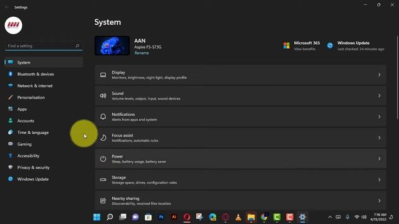Viewport: 399px width, 224px height.
Task: Open Windows Update in the sidebar
Action: coord(44,179)
